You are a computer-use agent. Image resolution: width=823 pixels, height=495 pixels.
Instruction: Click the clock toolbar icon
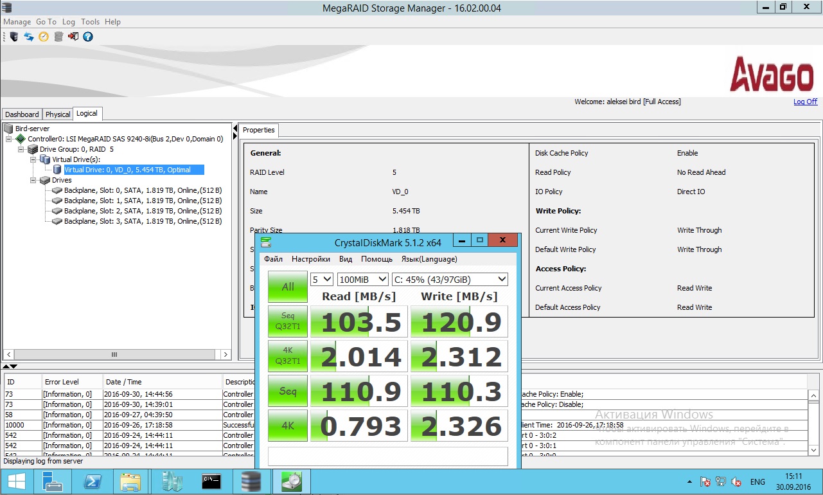[x=44, y=37]
